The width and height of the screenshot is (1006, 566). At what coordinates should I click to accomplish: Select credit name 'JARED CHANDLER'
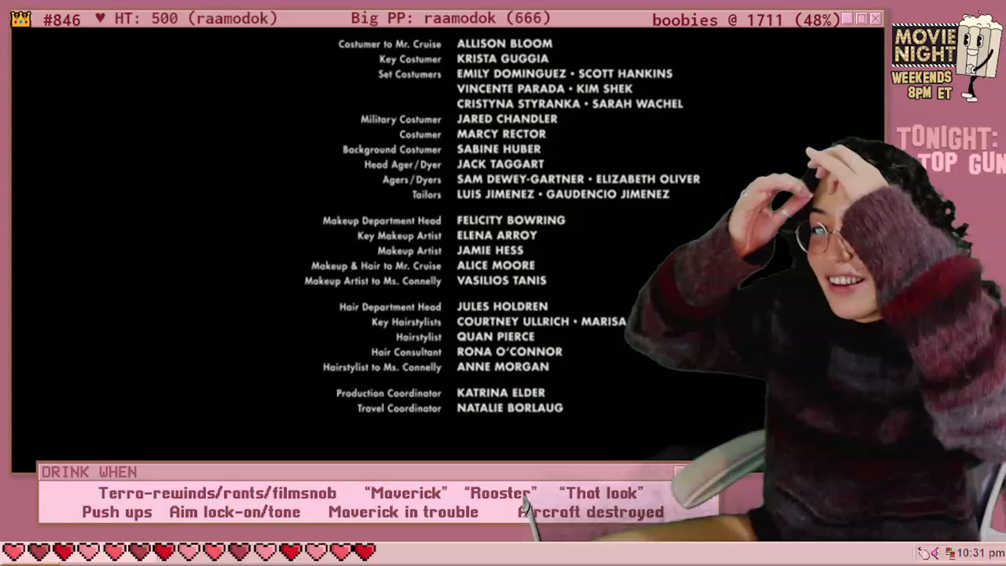(507, 119)
